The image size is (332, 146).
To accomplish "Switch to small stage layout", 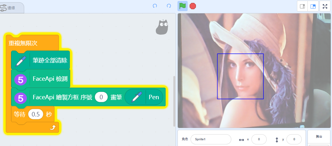I will (x=302, y=6).
